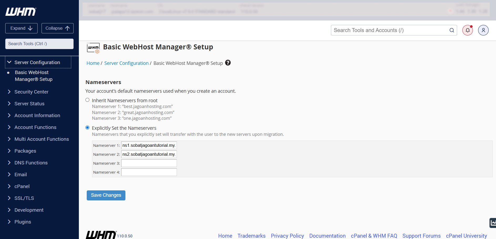Image resolution: width=496 pixels, height=239 pixels.
Task: Open the footer Home link
Action: tap(225, 236)
